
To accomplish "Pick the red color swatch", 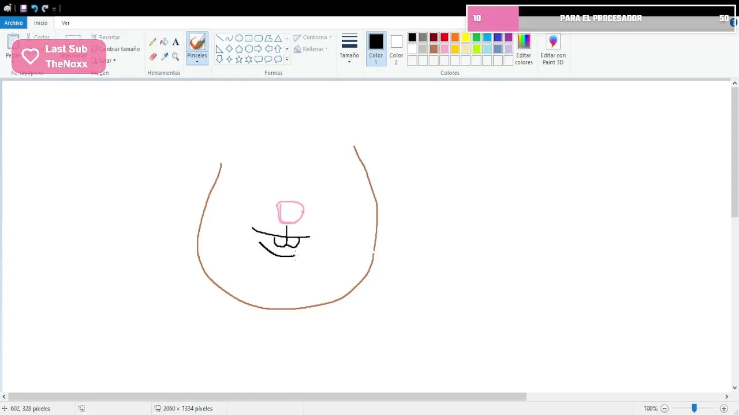I will 445,37.
